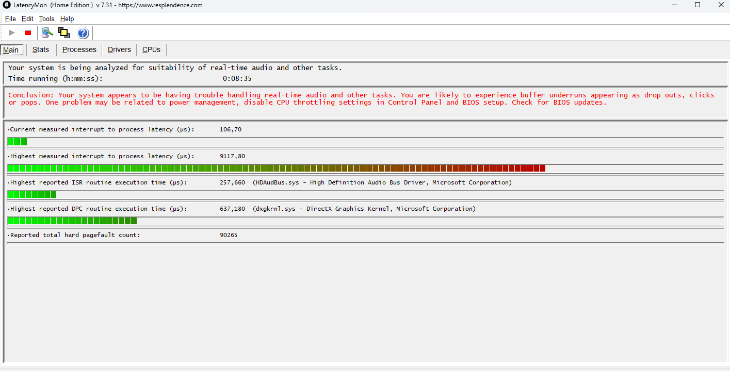This screenshot has height=371, width=730.
Task: Open the Edit menu
Action: coord(27,19)
